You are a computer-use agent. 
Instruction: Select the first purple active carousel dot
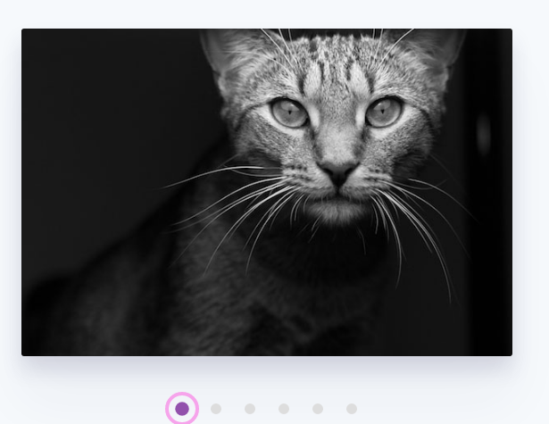pyautogui.click(x=182, y=409)
